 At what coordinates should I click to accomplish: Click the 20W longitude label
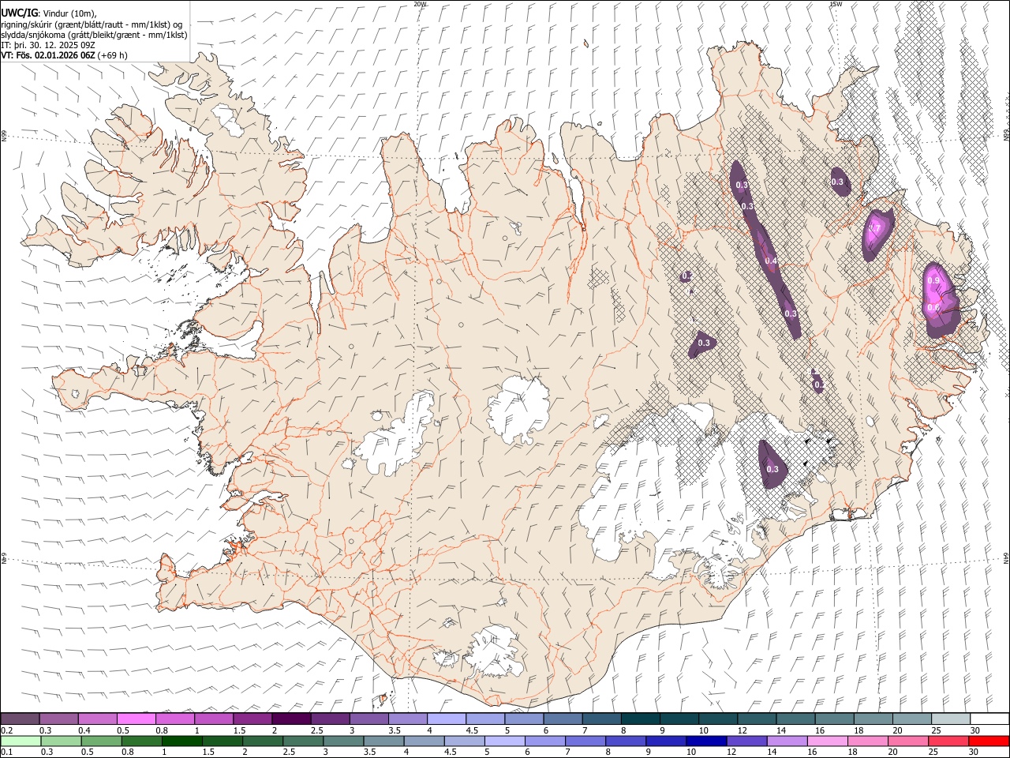click(x=421, y=4)
